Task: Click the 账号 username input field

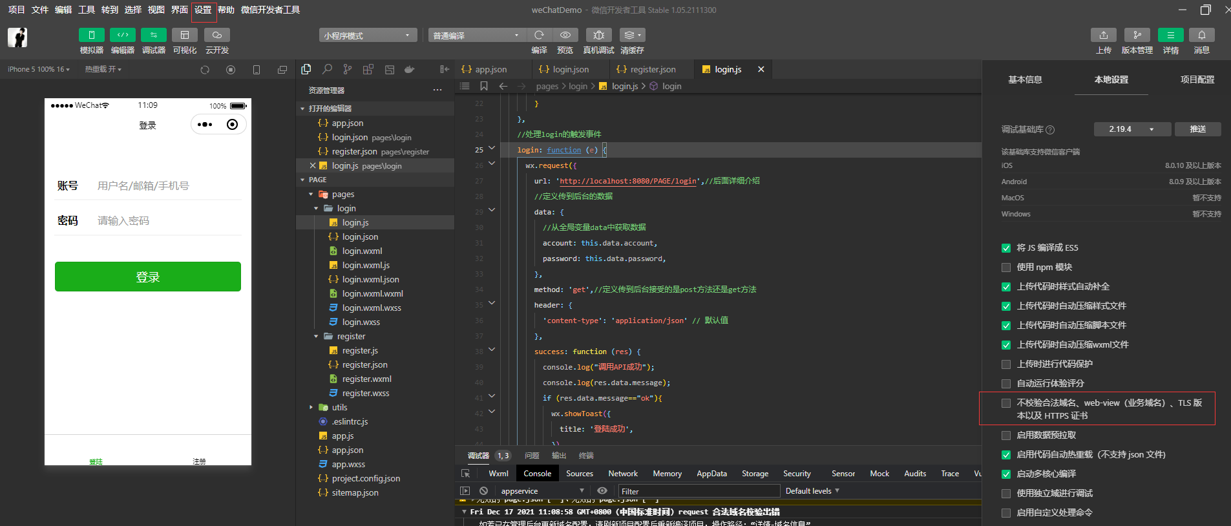Action: tap(168, 185)
